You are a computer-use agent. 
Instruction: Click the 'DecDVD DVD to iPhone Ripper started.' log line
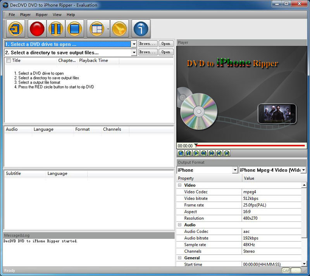[40, 241]
